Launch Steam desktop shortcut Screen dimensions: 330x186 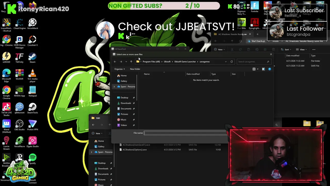[x=32, y=58]
